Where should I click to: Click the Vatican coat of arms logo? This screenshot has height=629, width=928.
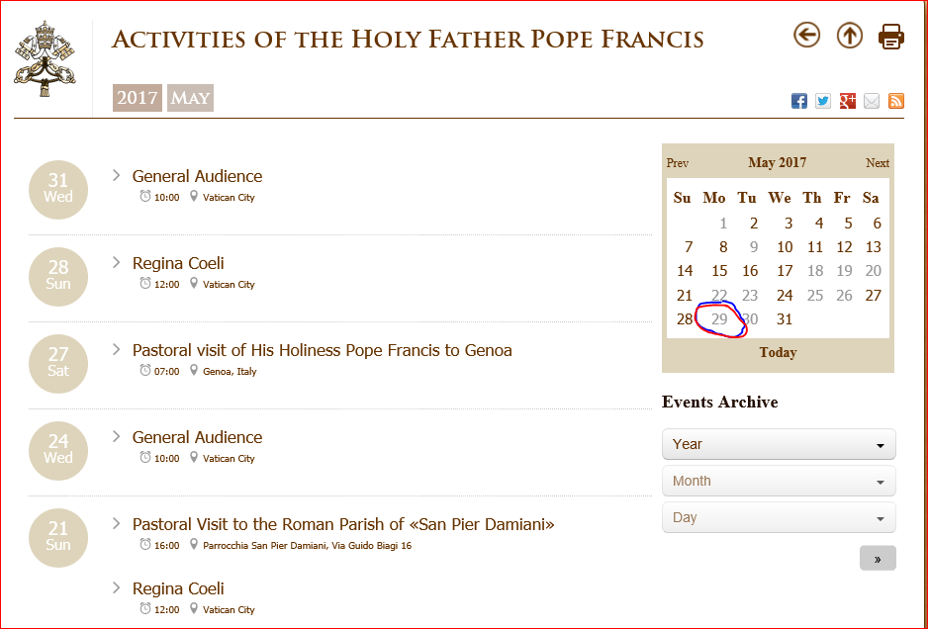coord(45,59)
